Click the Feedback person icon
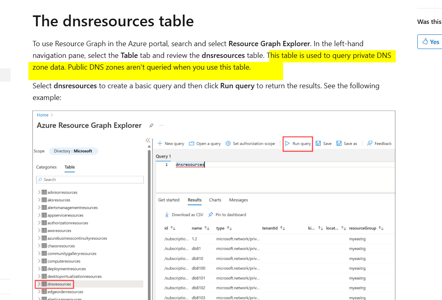The width and height of the screenshot is (442, 300). 369,144
